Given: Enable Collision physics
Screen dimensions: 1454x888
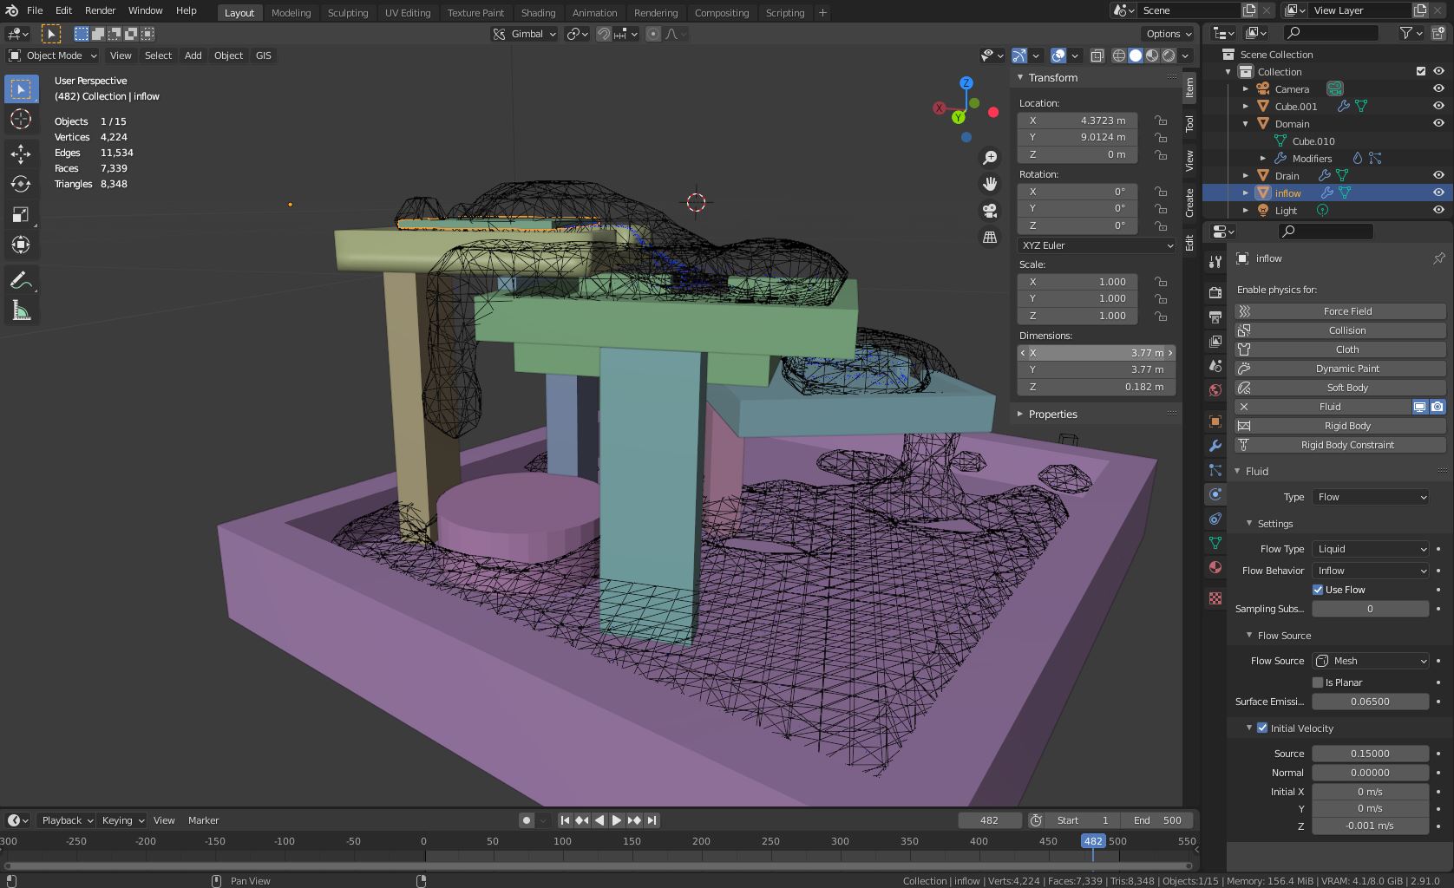Looking at the screenshot, I should [x=1340, y=330].
